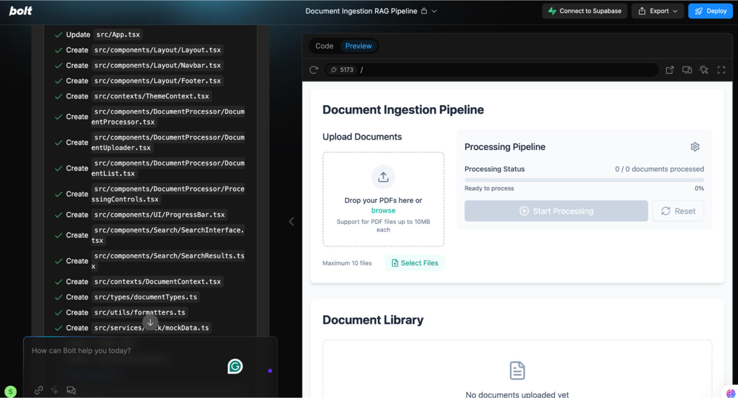Open Processing Pipeline settings gear

pyautogui.click(x=695, y=147)
